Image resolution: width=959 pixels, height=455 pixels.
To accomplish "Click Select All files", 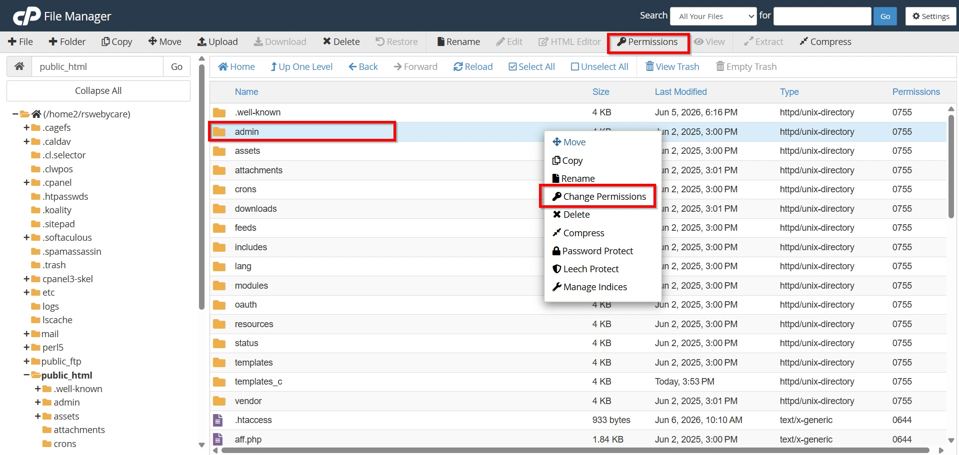I will click(x=531, y=67).
